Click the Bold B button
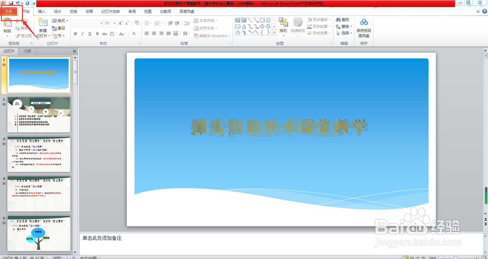Screen dimensions: 488x259 tap(75, 34)
